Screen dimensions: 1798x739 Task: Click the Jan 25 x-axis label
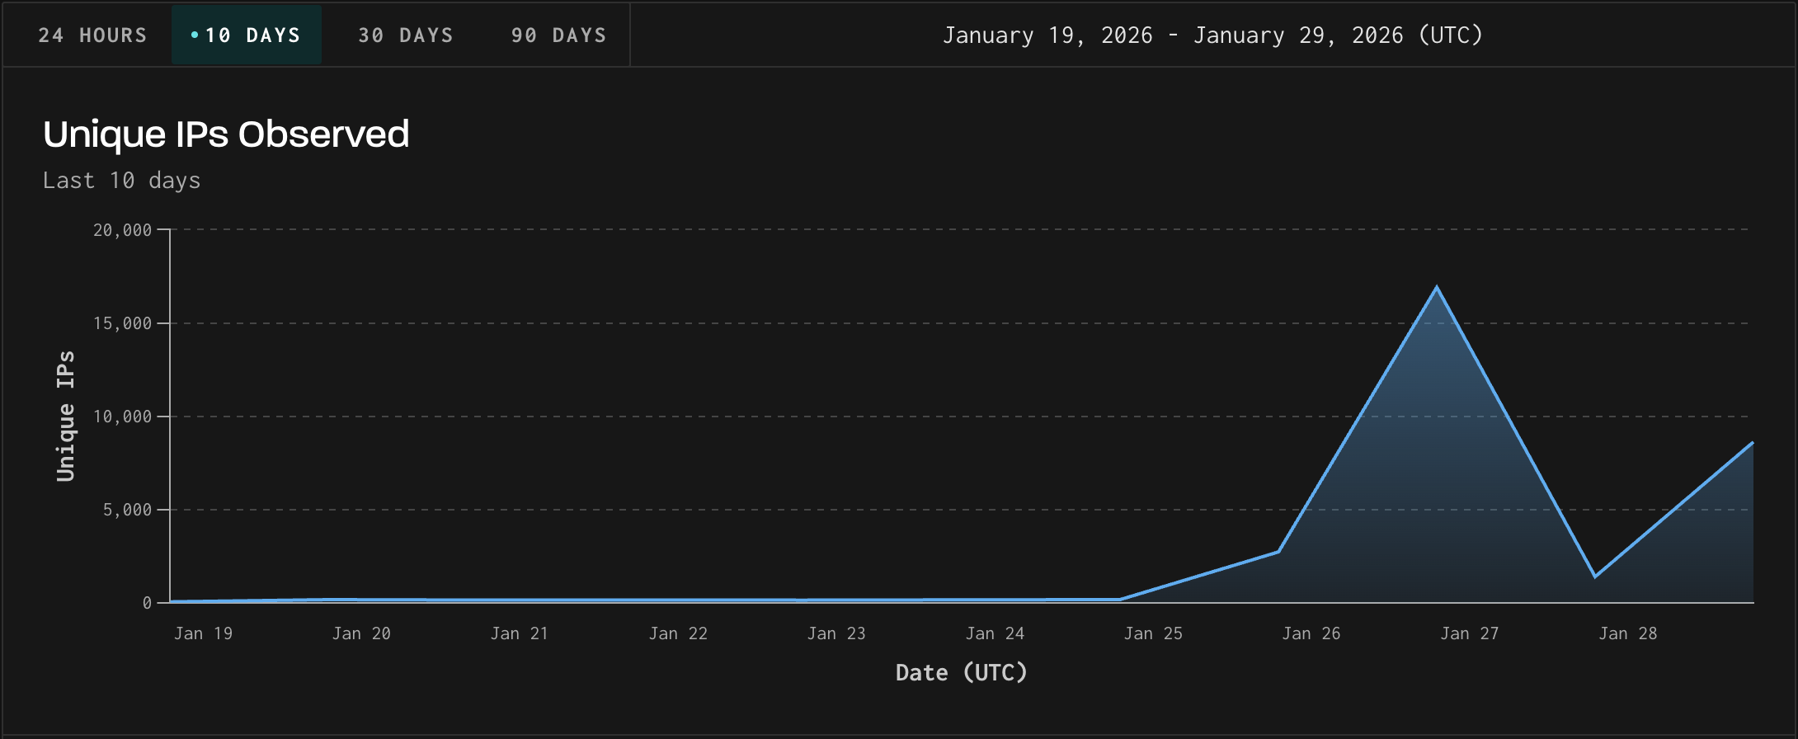pos(1153,633)
